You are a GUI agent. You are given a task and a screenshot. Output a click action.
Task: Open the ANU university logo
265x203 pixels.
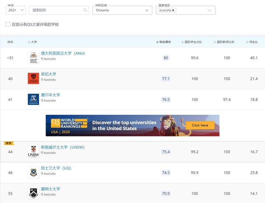click(33, 58)
